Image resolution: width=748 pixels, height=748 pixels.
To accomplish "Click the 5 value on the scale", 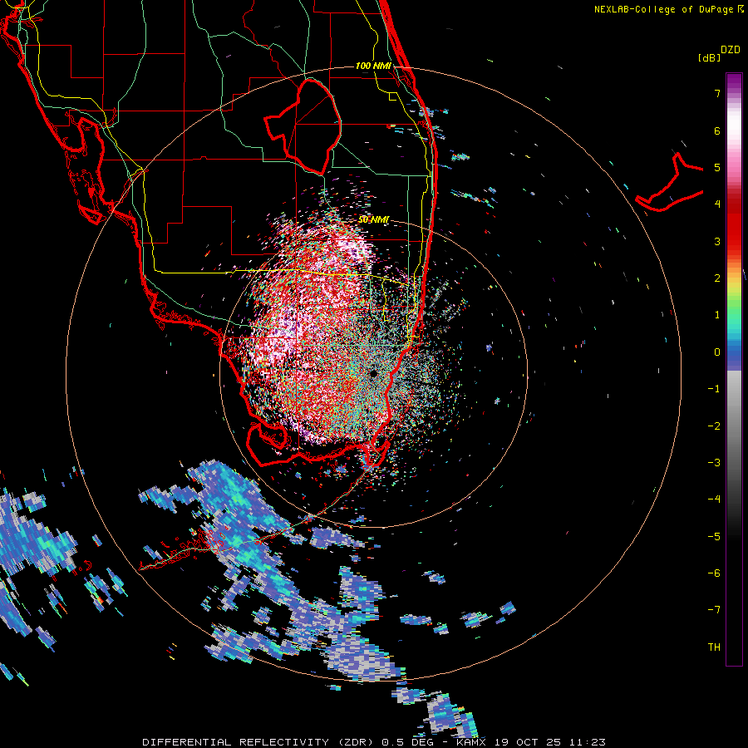I will [717, 167].
